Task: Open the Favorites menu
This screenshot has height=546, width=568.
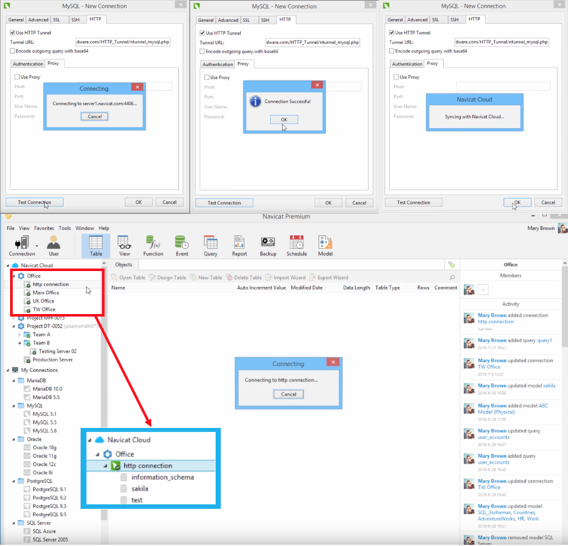Action: (44, 228)
